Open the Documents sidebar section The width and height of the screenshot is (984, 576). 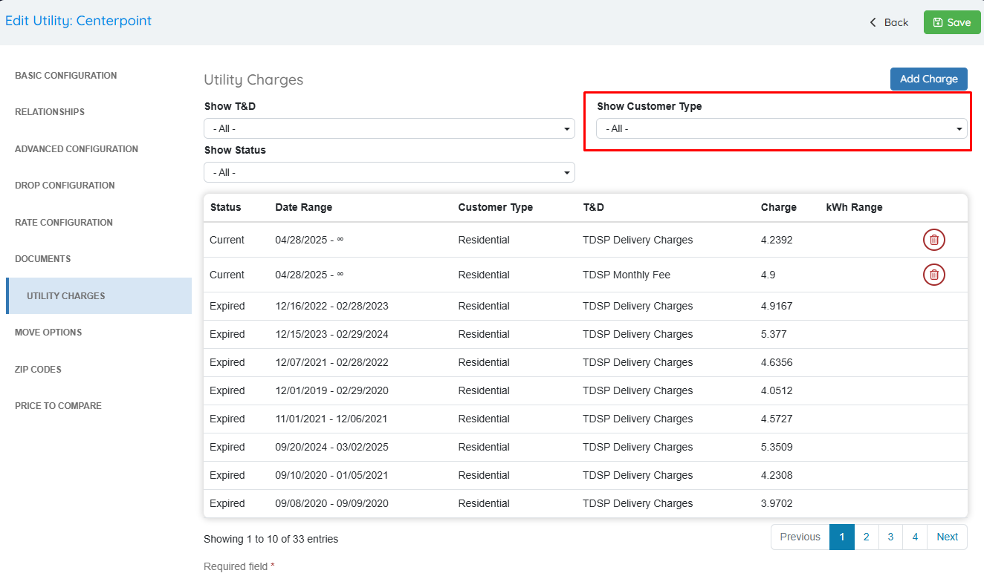coord(43,259)
